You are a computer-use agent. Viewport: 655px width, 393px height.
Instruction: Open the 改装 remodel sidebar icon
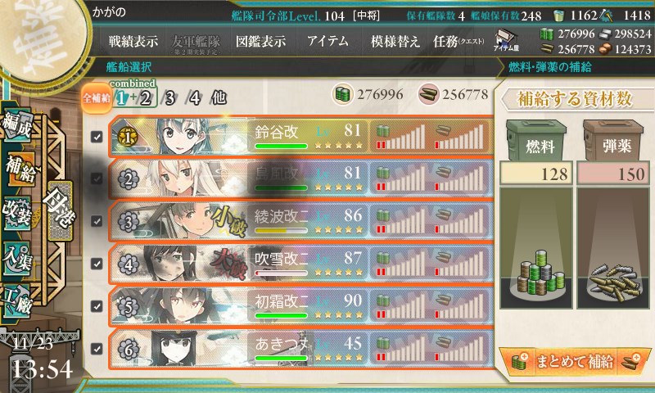pos(17,214)
